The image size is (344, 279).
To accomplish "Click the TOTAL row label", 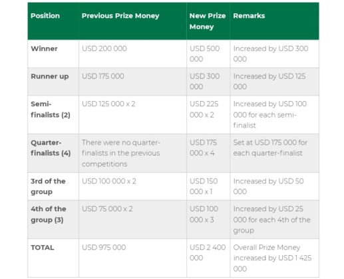I will coord(43,247).
